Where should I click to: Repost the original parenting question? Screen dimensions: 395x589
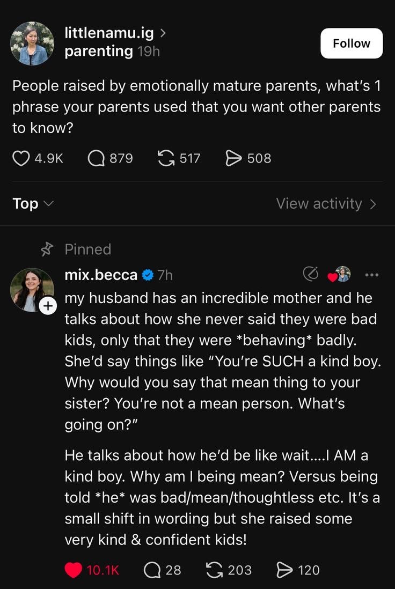coord(166,158)
